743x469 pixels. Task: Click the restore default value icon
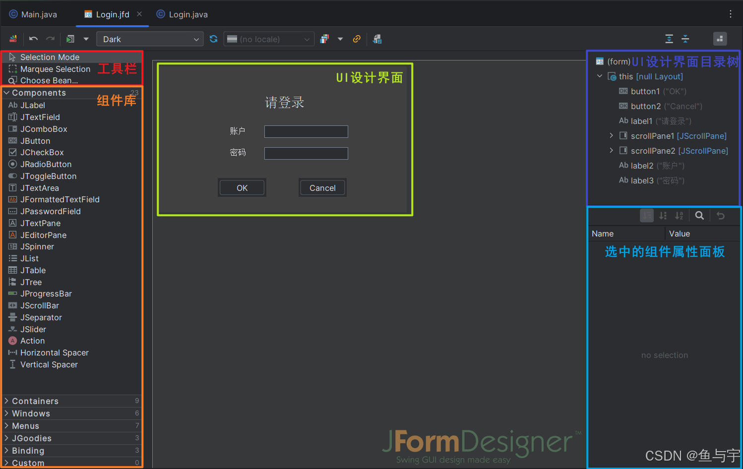720,216
